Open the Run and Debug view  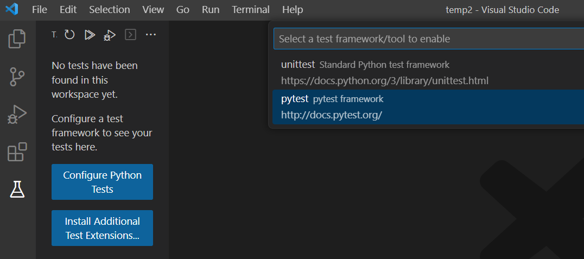(x=17, y=115)
